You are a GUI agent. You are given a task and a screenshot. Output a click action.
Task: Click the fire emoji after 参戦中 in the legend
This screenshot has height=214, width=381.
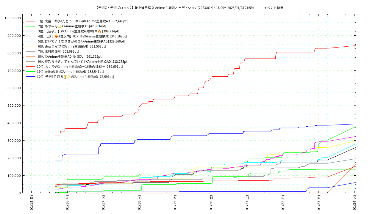click(99, 31)
